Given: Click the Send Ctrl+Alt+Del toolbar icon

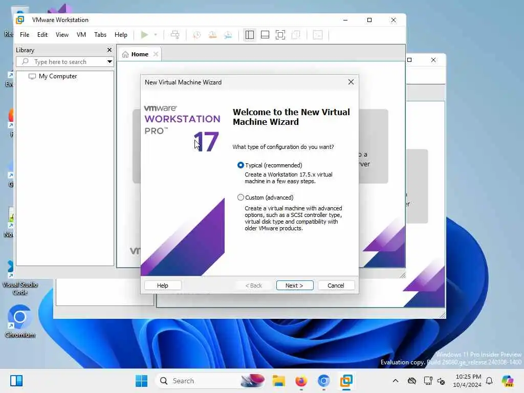Looking at the screenshot, I should tap(175, 35).
